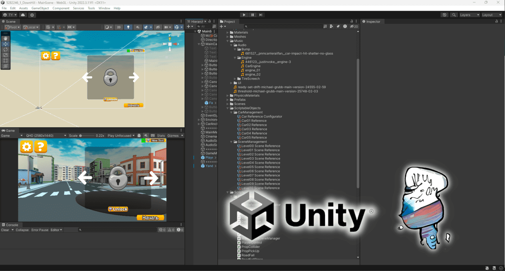Select the Move tool in Scene view

6,44
